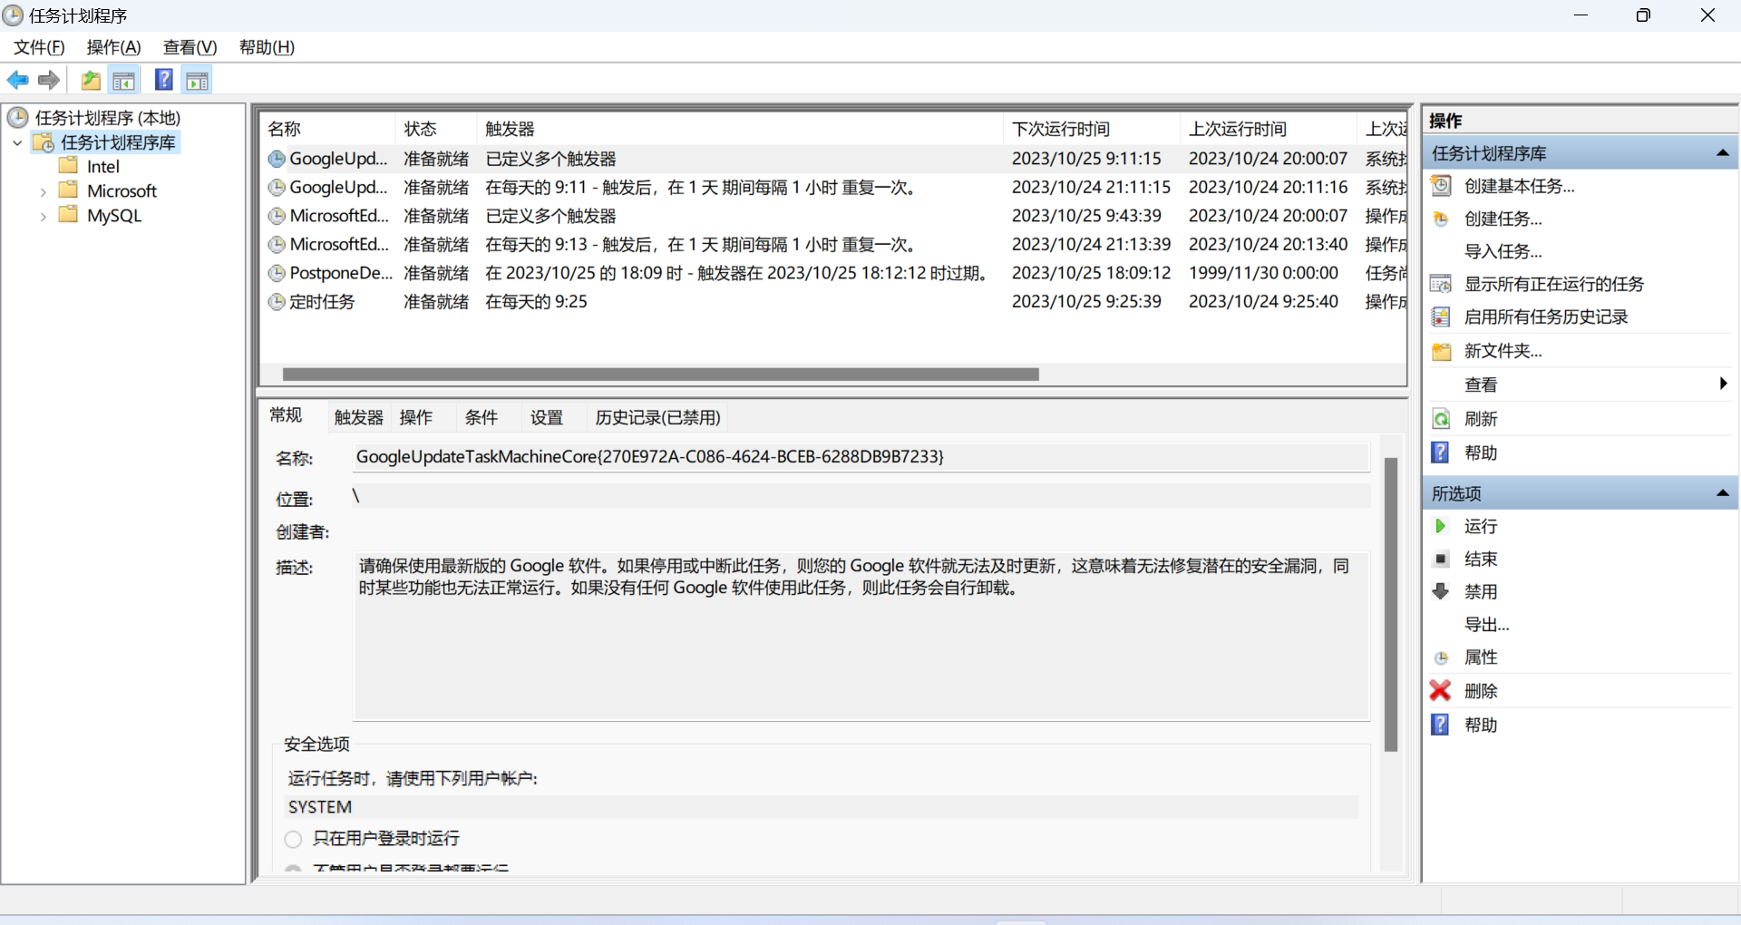Click the toolbar Help question mark icon
This screenshot has width=1741, height=925.
(x=163, y=80)
